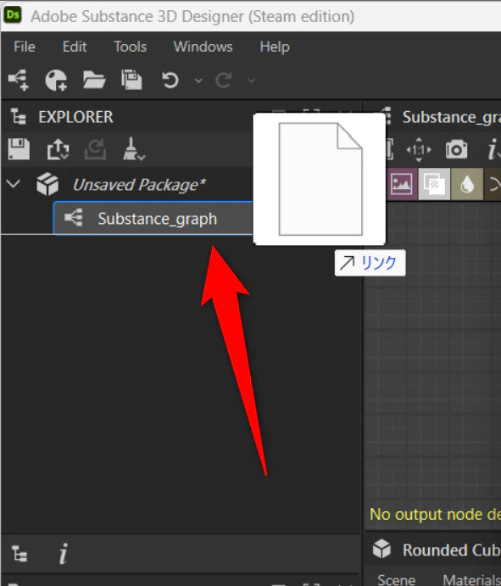This screenshot has width=501, height=586.
Task: Reset graph zoom to 1:1
Action: point(419,150)
